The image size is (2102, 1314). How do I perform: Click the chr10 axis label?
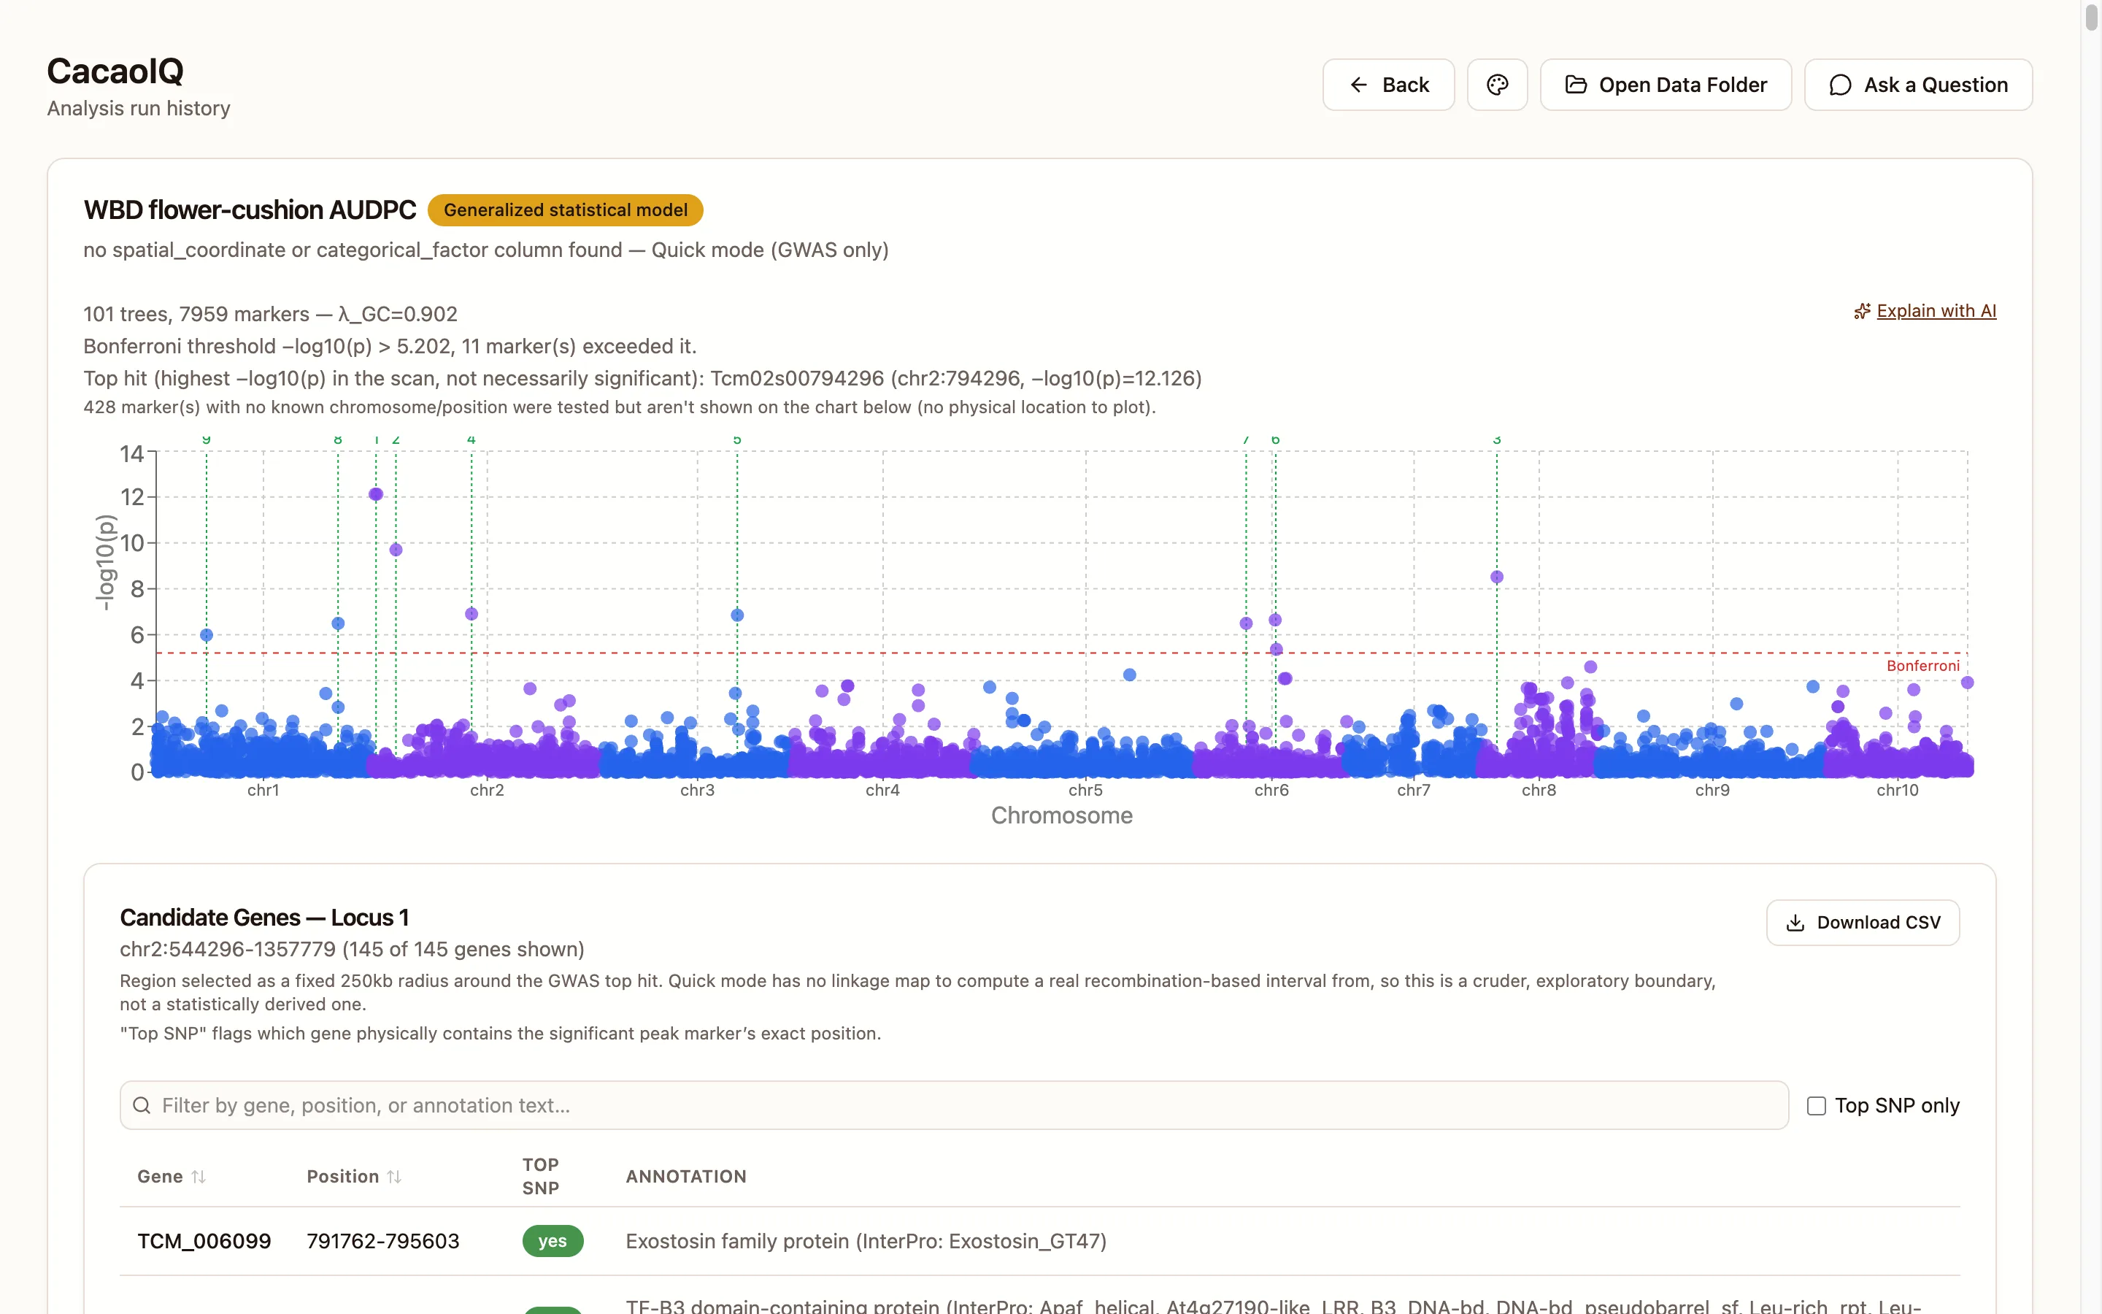pyautogui.click(x=1897, y=790)
